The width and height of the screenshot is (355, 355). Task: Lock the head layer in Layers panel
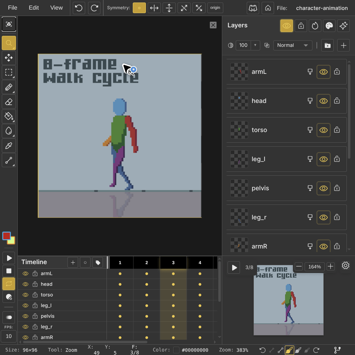click(337, 101)
